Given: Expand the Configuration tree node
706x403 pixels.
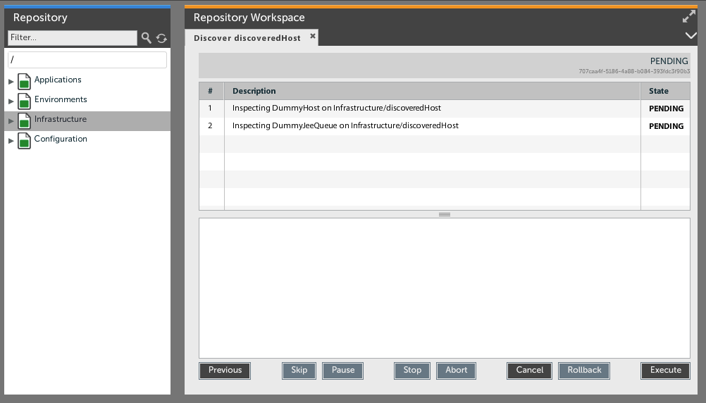Looking at the screenshot, I should tap(11, 141).
